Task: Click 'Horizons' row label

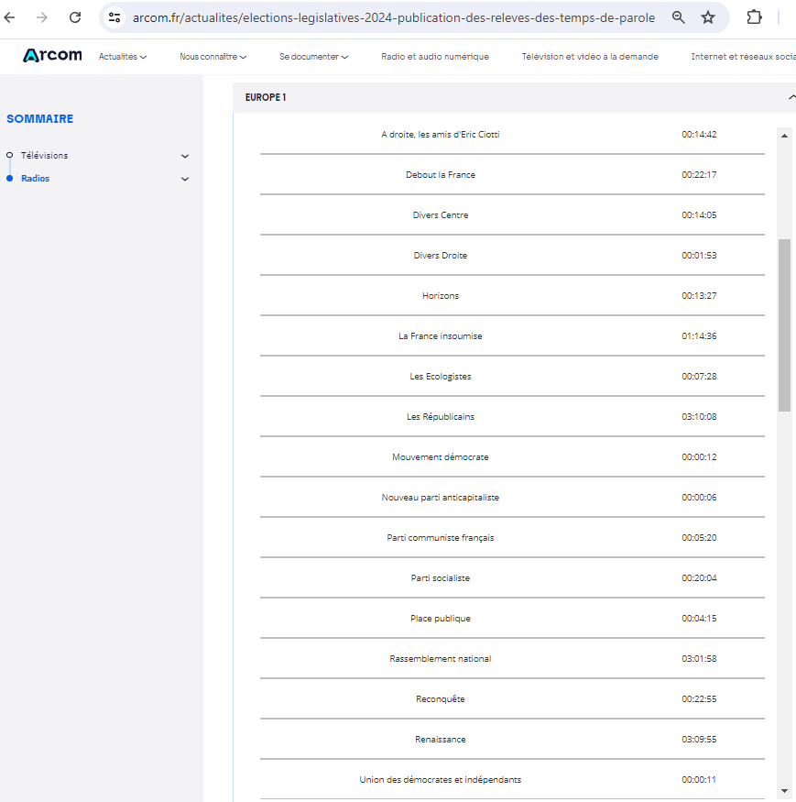Action: 441,296
